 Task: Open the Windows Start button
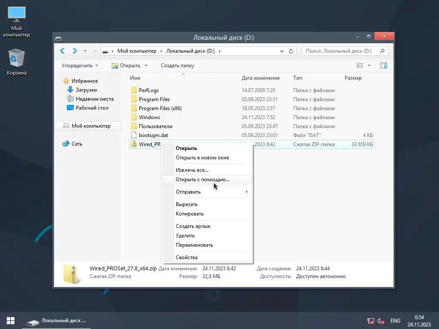[11, 320]
